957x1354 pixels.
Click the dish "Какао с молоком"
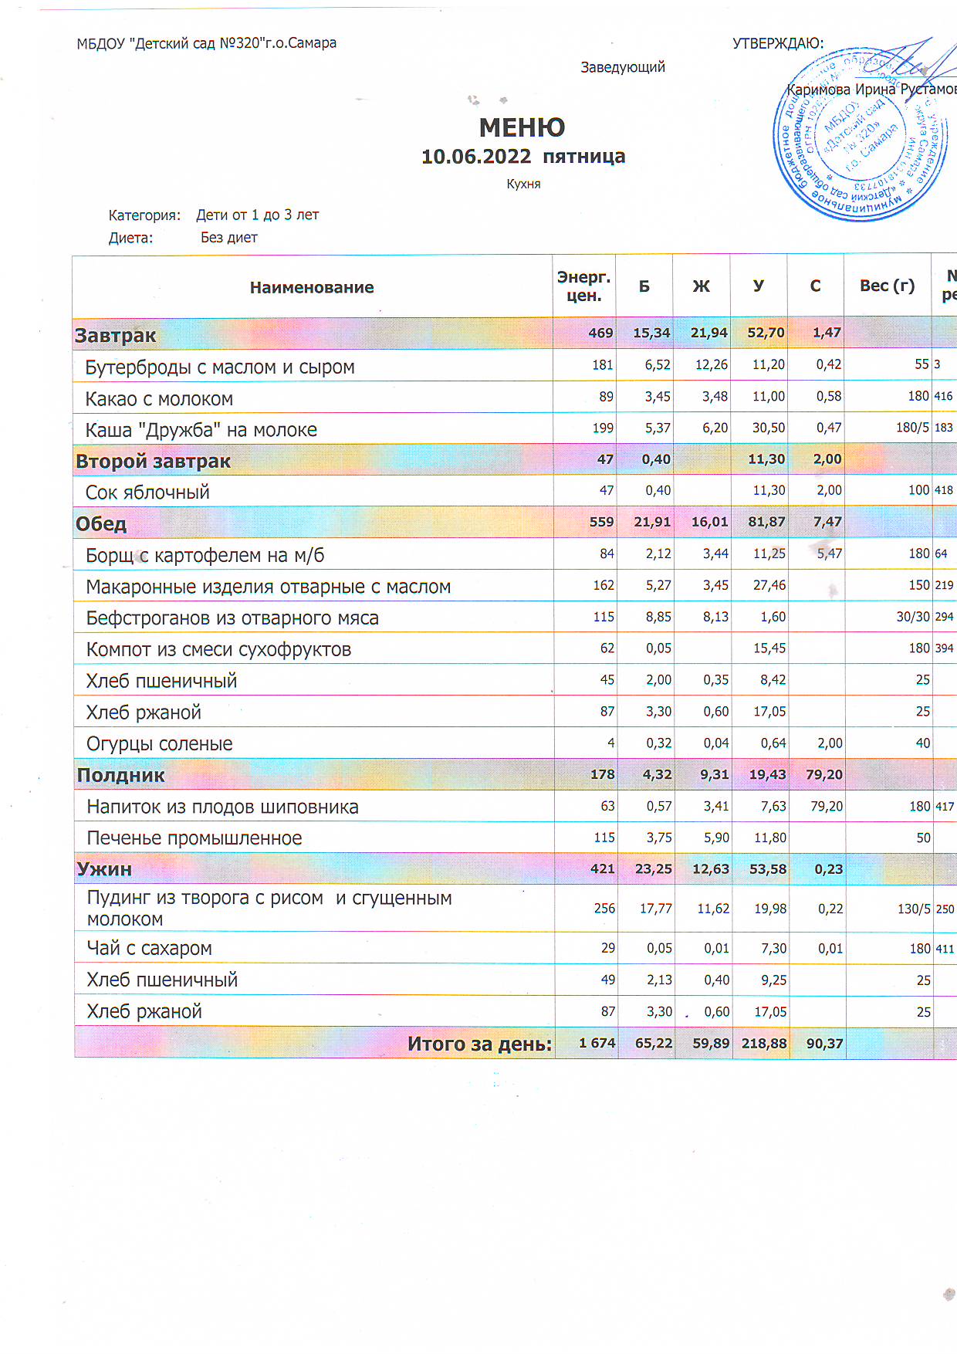pyautogui.click(x=159, y=399)
